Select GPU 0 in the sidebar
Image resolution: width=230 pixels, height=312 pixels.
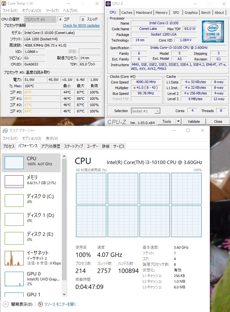31,279
